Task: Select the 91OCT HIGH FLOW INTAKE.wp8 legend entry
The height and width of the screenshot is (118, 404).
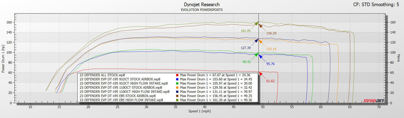Action: 124,83
